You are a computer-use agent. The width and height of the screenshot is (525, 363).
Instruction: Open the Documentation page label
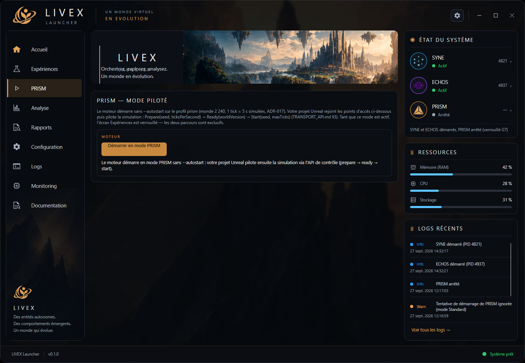coord(49,206)
